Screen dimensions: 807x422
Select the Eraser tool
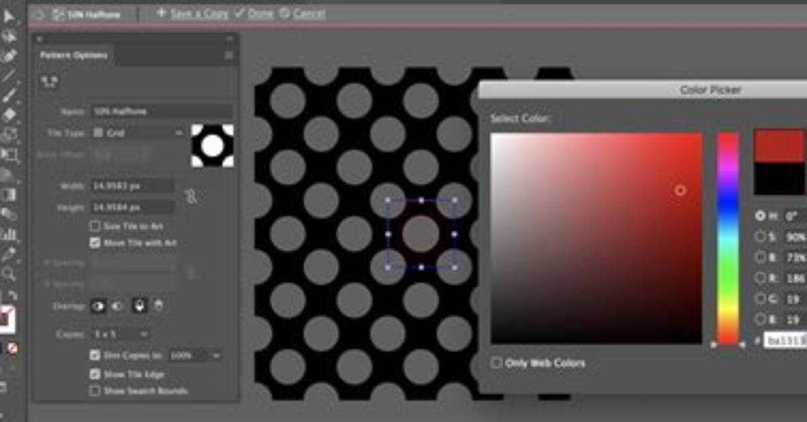(x=9, y=115)
